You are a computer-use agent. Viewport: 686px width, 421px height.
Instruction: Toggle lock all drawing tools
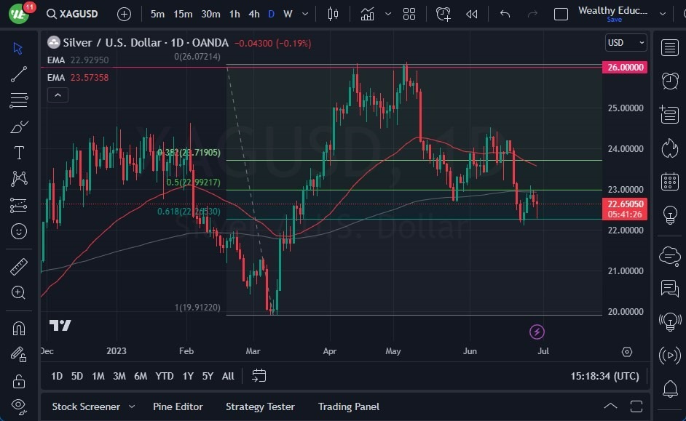pos(18,380)
